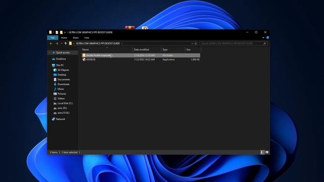Click the Properties icon in title bar
Image resolution: width=324 pixels, height=182 pixels.
(57, 32)
